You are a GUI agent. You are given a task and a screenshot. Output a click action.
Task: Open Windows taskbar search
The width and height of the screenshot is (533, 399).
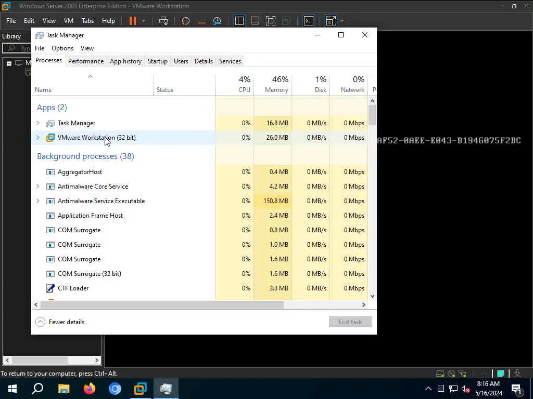[x=37, y=389]
